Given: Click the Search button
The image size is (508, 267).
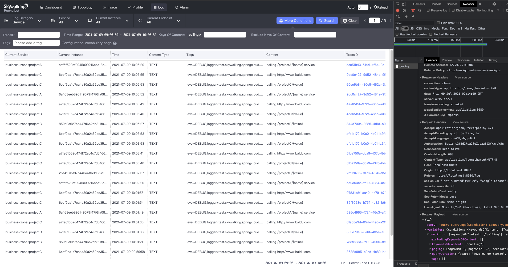Looking at the screenshot, I should 327,20.
